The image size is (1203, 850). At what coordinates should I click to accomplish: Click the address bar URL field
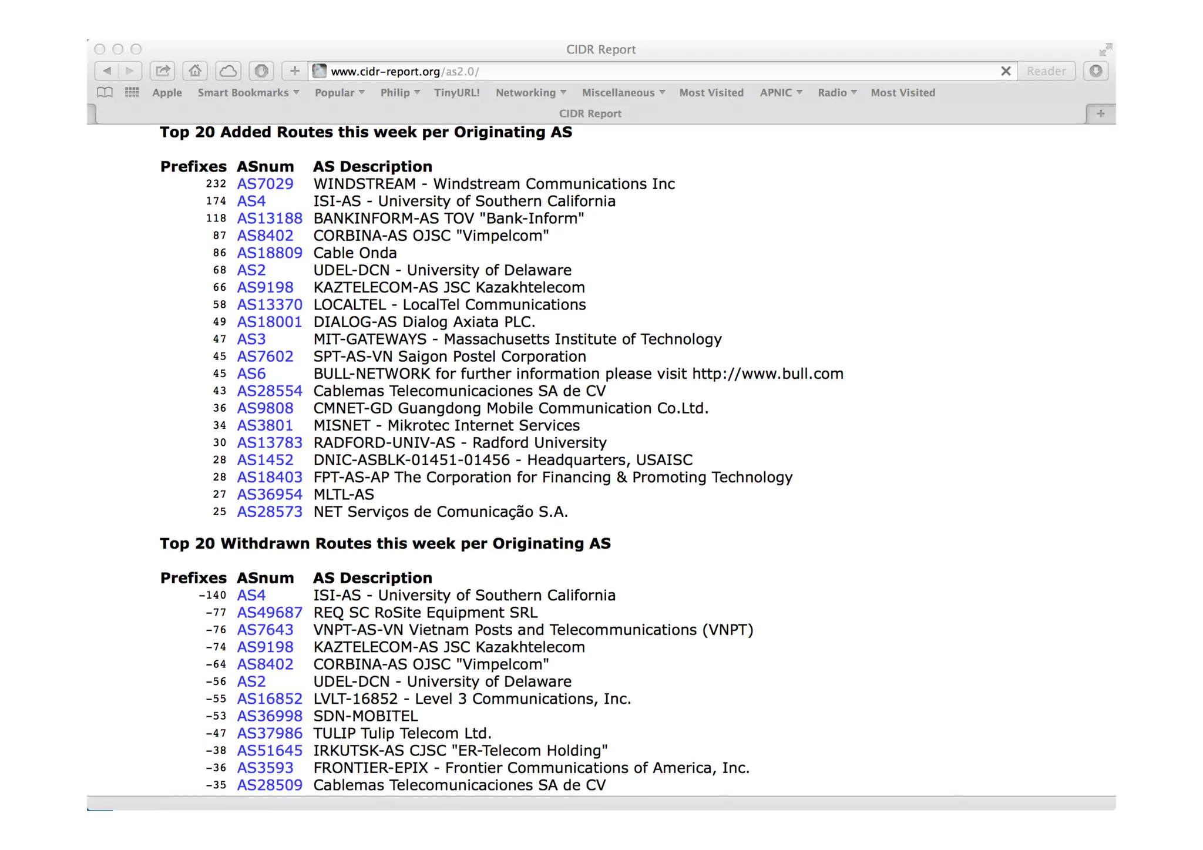tap(646, 71)
